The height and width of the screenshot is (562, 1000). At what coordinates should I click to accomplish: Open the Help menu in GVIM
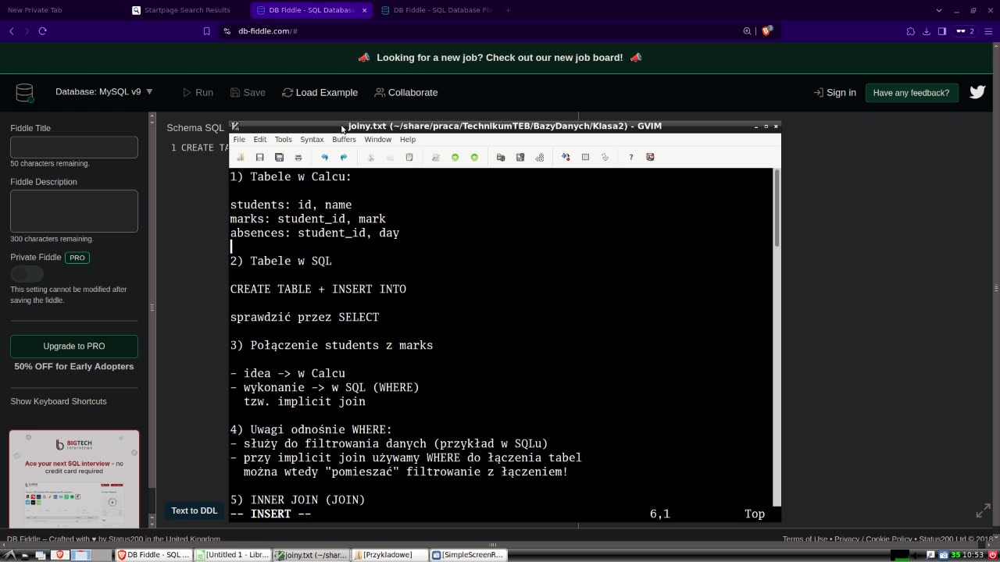pos(408,140)
